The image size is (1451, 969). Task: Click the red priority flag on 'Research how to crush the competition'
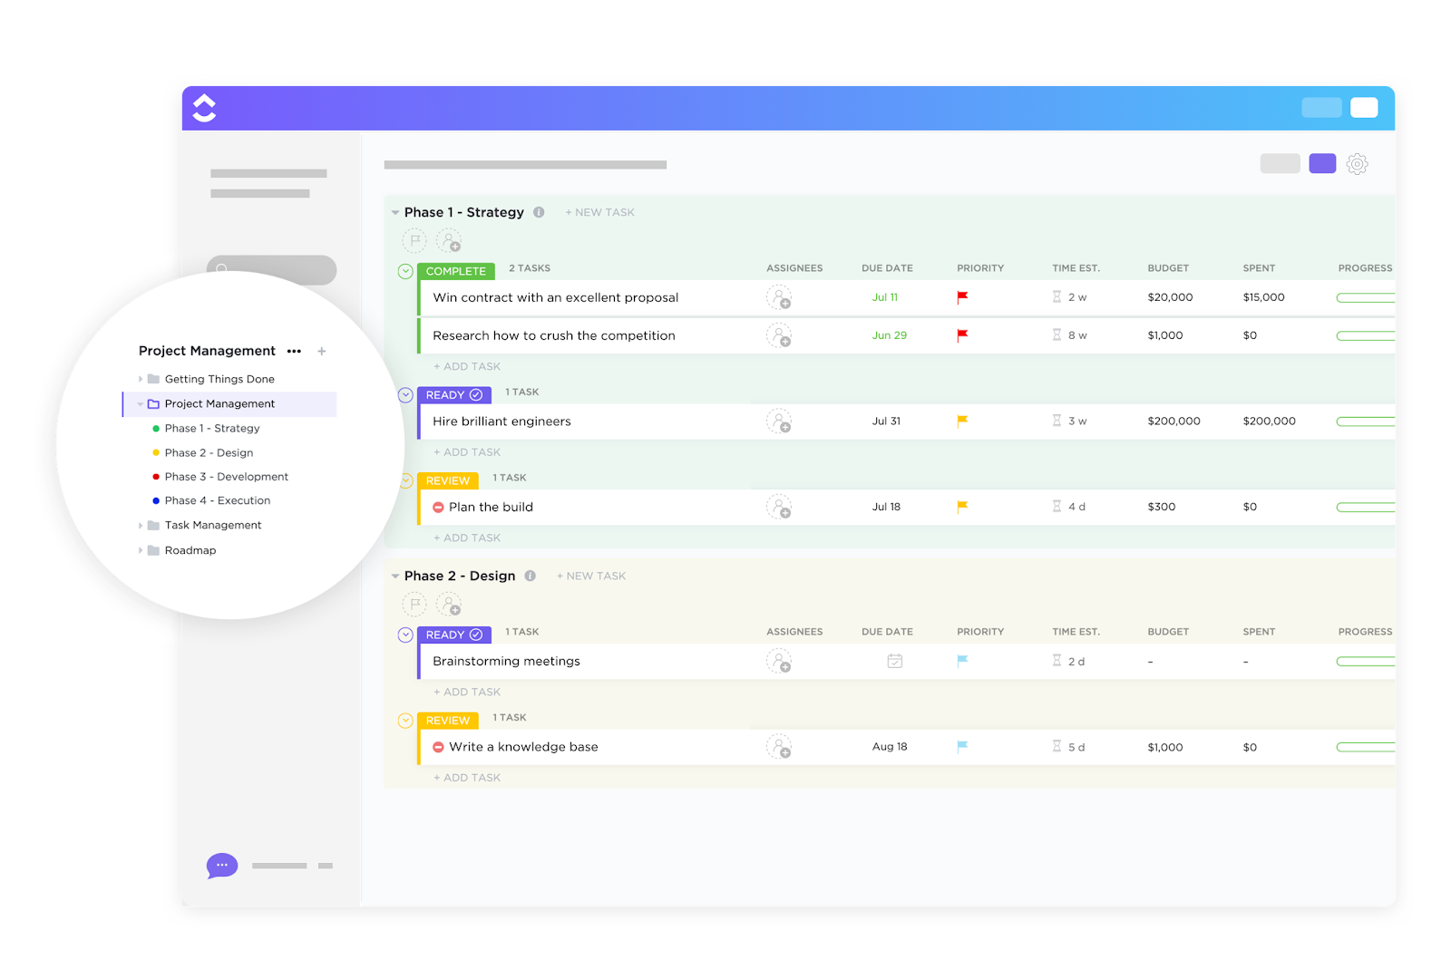coord(962,334)
